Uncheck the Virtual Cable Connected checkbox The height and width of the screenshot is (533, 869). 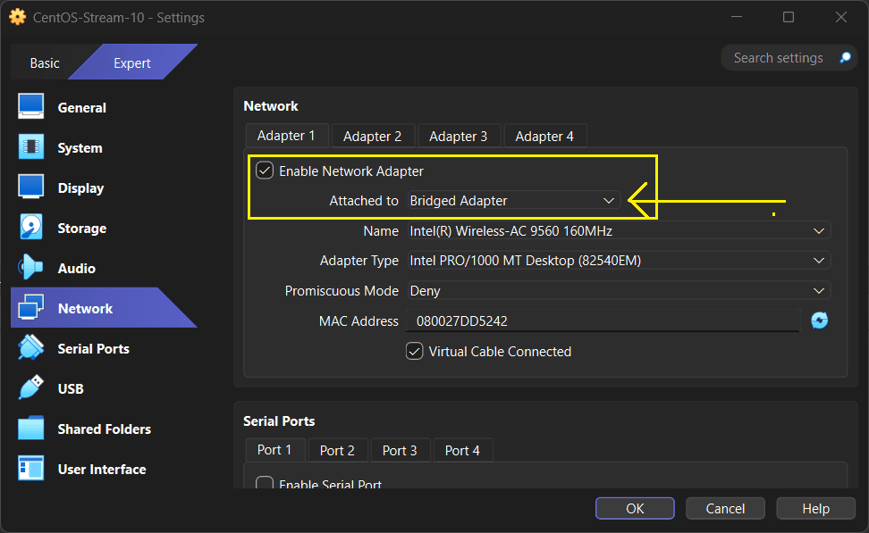(415, 351)
